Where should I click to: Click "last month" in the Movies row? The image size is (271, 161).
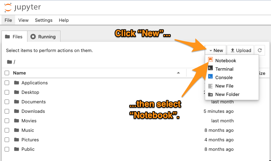[222, 121]
